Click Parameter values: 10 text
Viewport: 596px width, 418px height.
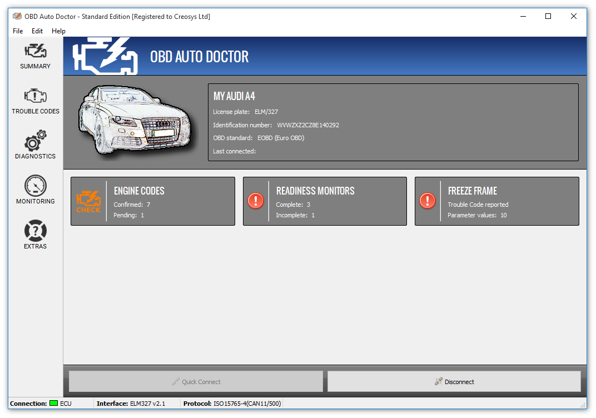[x=477, y=215]
